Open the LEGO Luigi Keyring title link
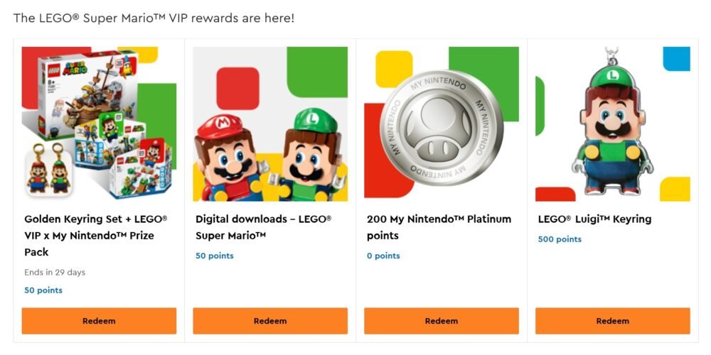The image size is (711, 355). (x=594, y=219)
